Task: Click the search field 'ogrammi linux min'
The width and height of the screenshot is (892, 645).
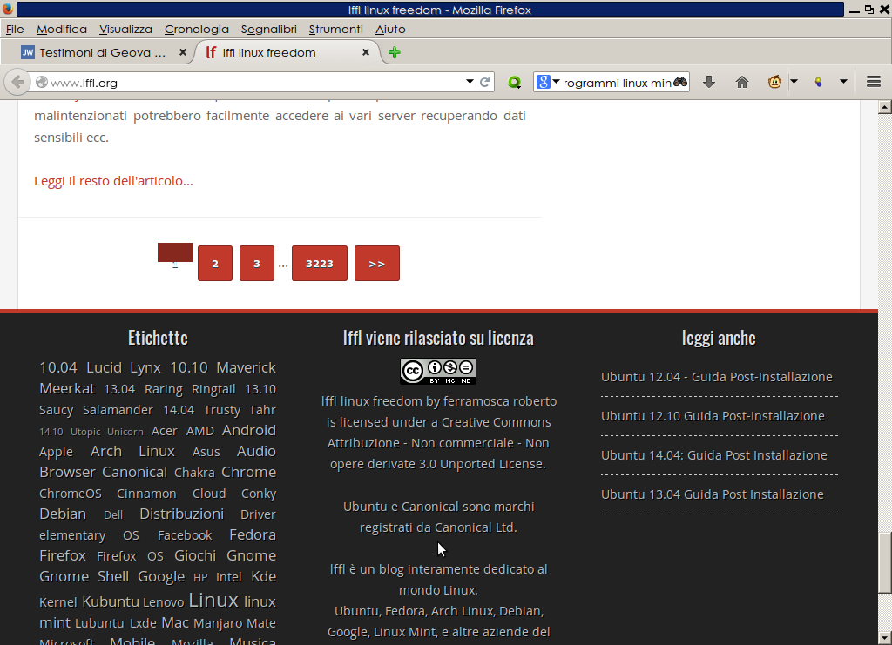Action: [618, 83]
